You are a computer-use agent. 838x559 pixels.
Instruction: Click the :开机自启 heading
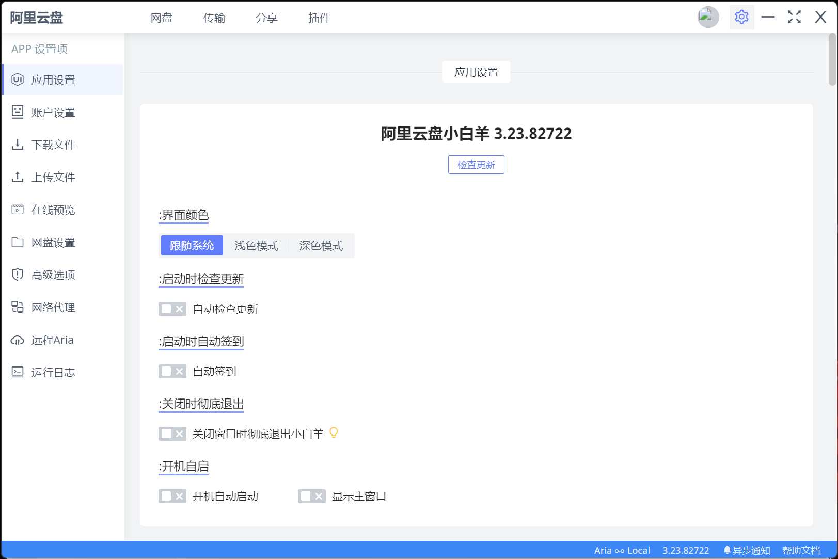pyautogui.click(x=183, y=466)
